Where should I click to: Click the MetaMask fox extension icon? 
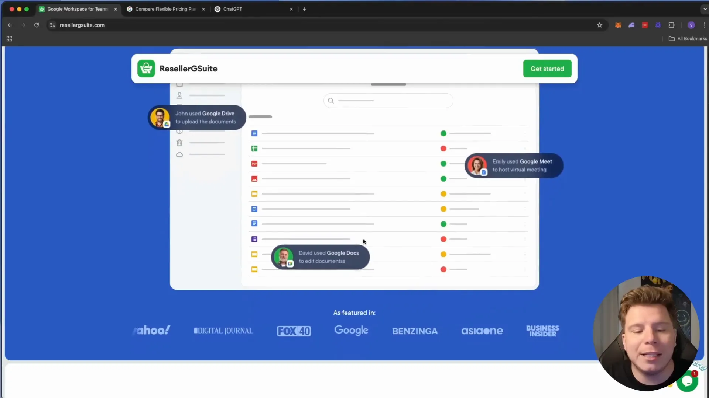618,25
